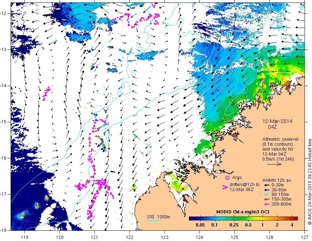This screenshot has height=241, width=312.
Task: Click the colorbar tick label 2
Action: [x=277, y=225]
